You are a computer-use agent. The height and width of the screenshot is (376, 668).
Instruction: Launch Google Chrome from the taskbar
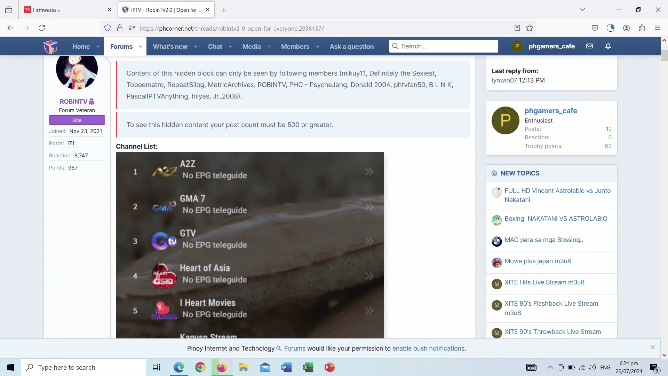click(x=200, y=367)
